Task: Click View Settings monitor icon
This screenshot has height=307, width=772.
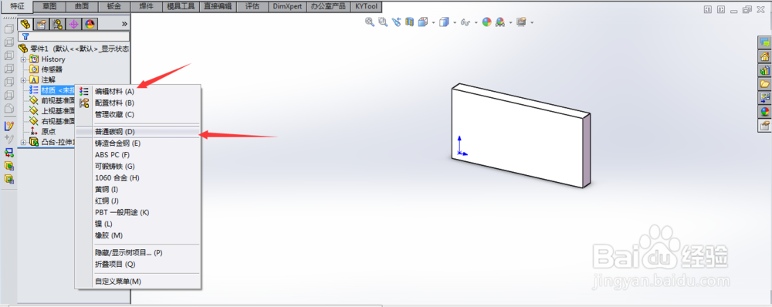Action: [x=522, y=22]
